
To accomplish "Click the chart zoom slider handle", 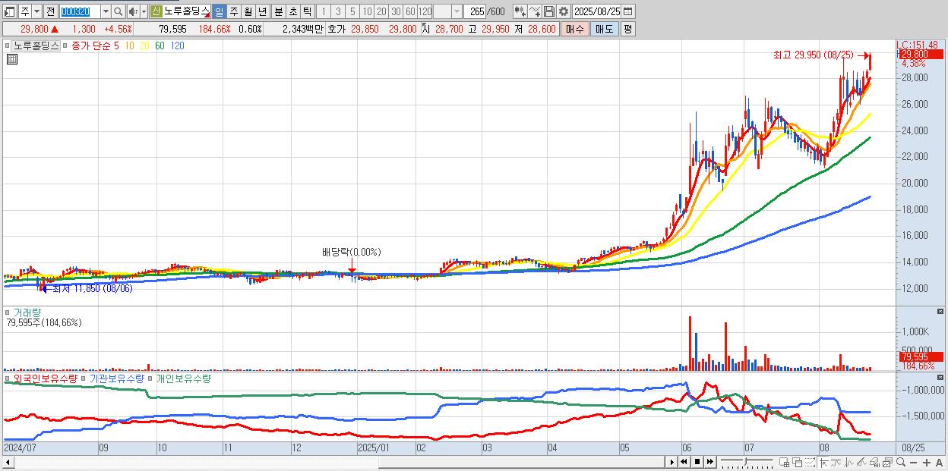I will tap(745, 461).
